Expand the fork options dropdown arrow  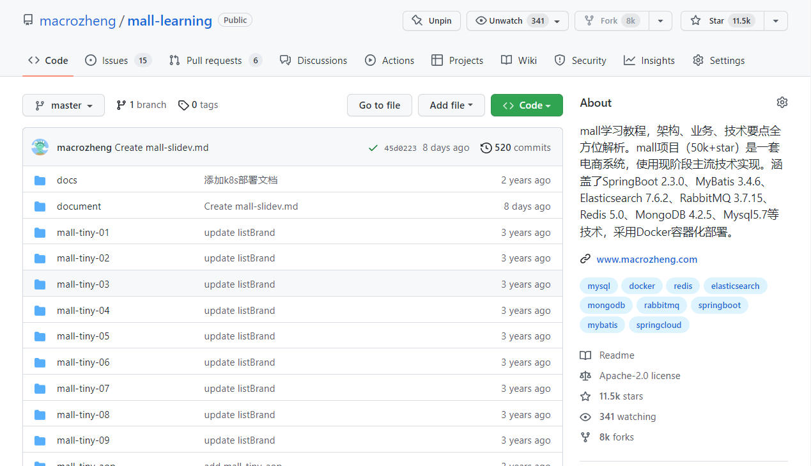point(660,21)
